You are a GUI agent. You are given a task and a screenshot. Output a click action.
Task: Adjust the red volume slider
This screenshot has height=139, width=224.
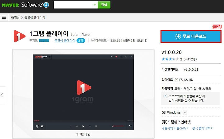click(119, 126)
